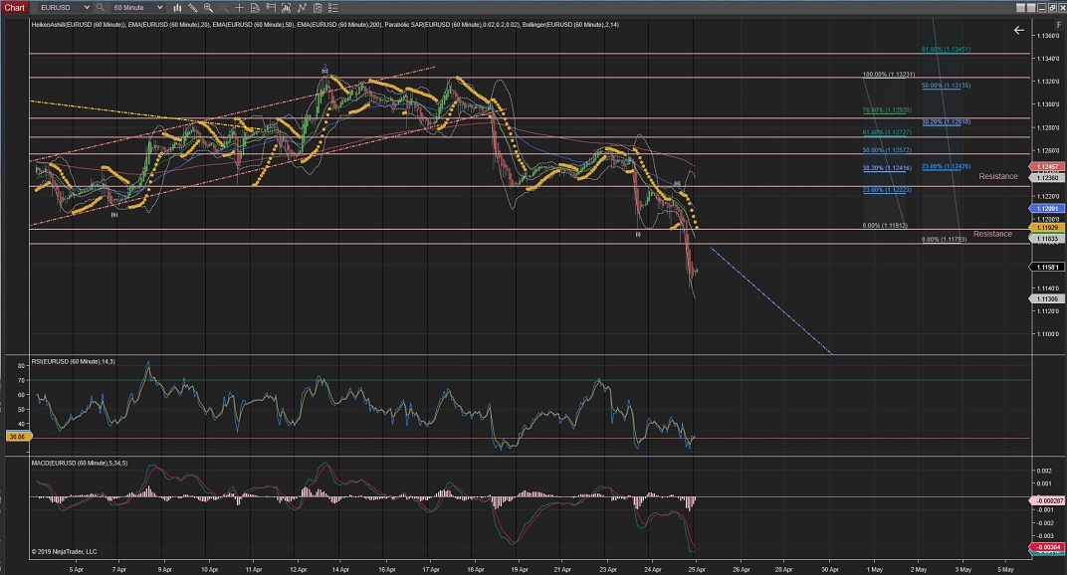Click the upper Resistance label

click(x=997, y=176)
